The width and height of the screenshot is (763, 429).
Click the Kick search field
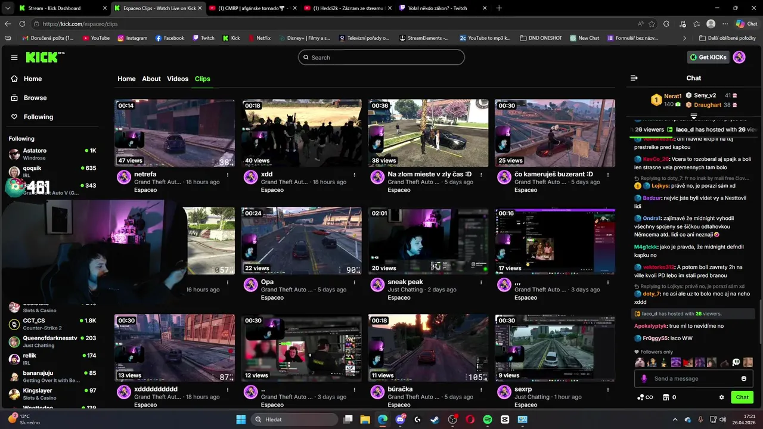pyautogui.click(x=381, y=57)
